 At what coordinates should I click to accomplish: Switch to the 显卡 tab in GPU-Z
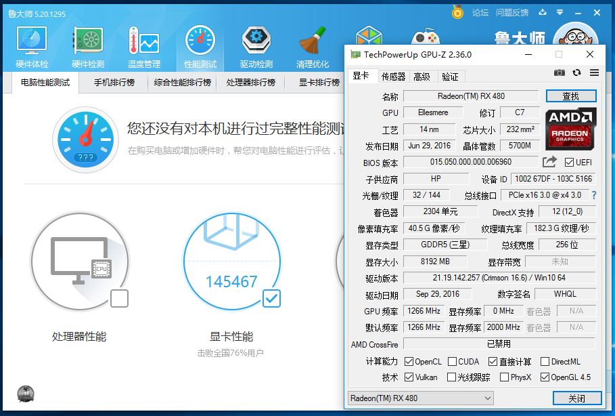pos(361,75)
